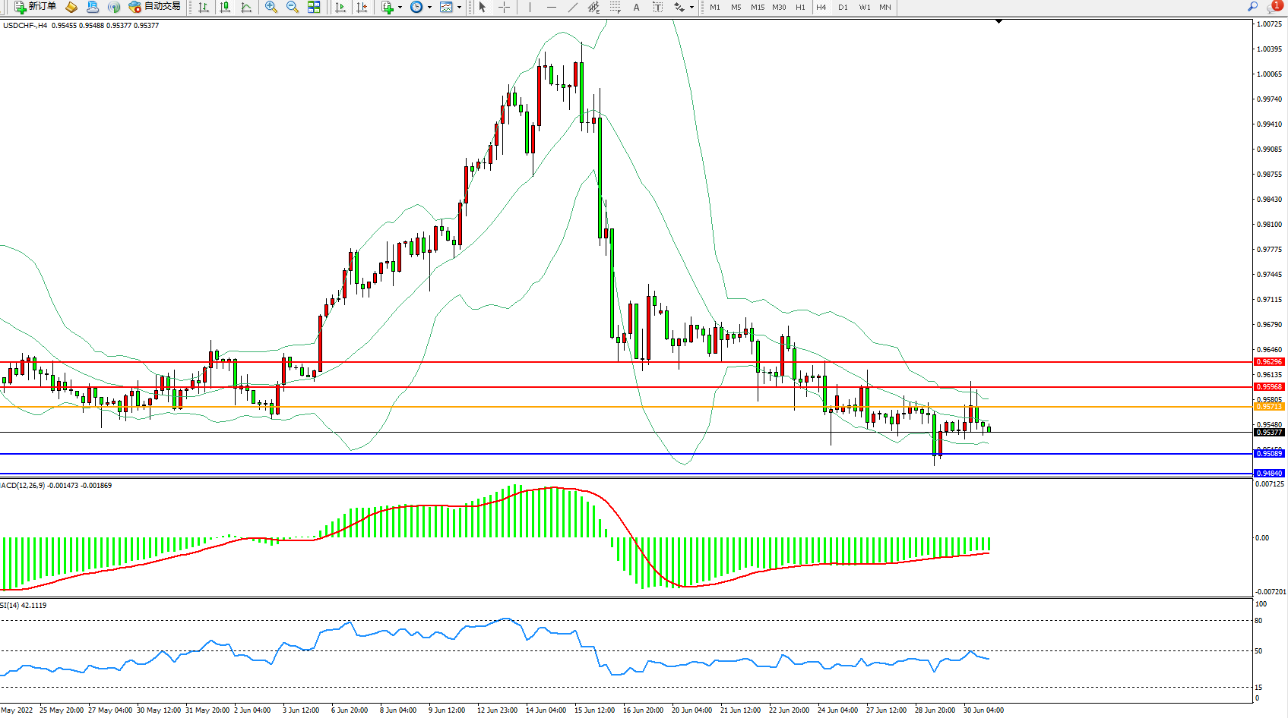Zoom out of the chart

(x=293, y=7)
